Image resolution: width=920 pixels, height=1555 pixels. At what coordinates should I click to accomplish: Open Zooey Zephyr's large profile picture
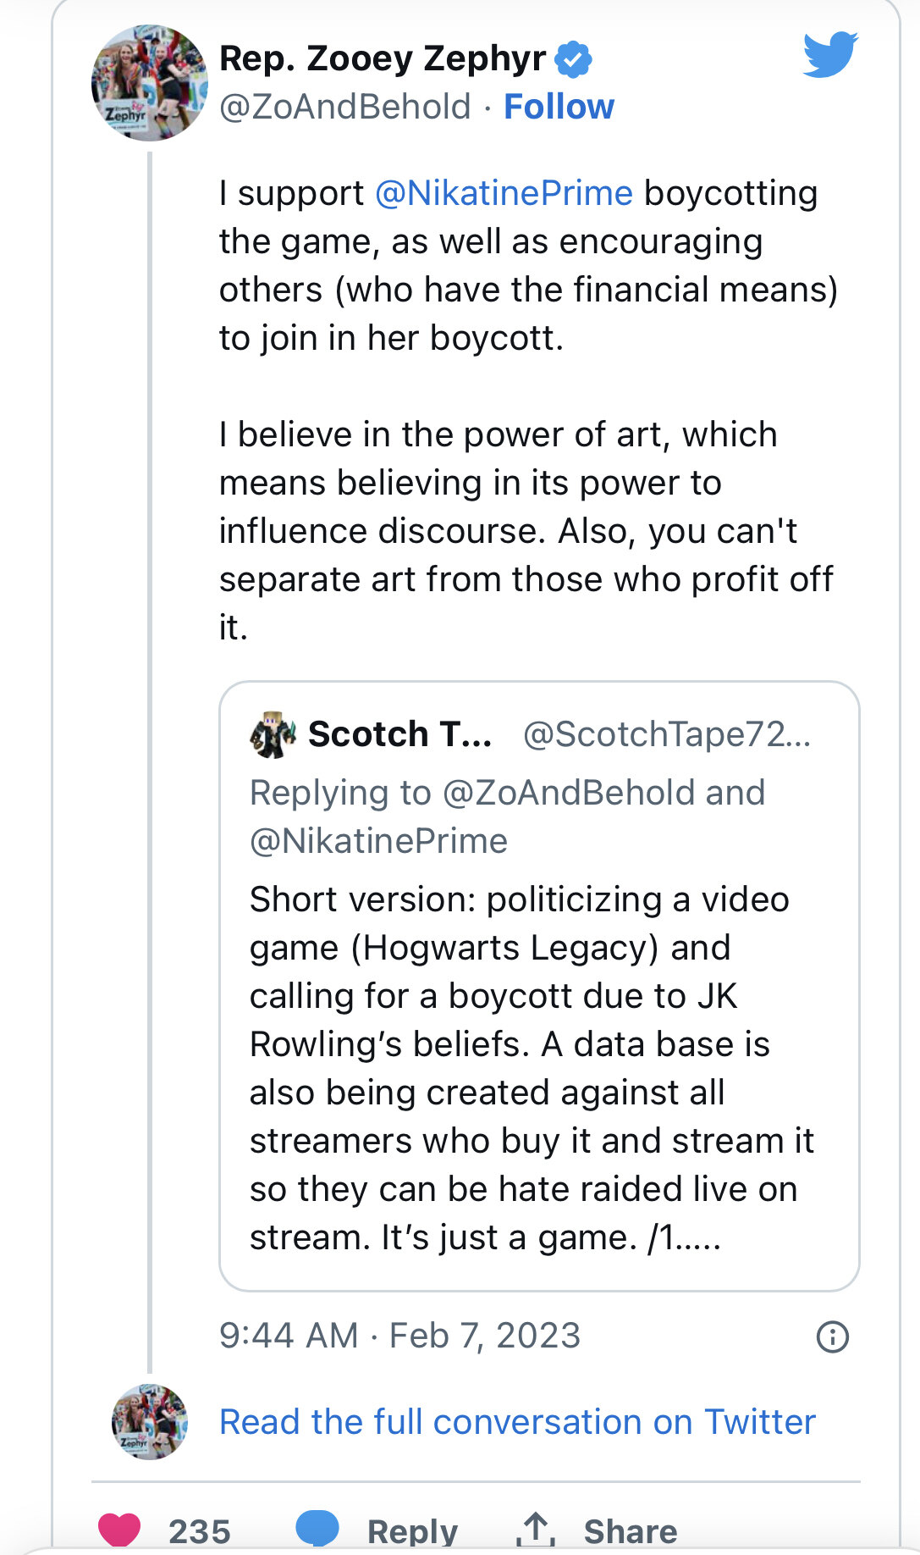coord(150,83)
